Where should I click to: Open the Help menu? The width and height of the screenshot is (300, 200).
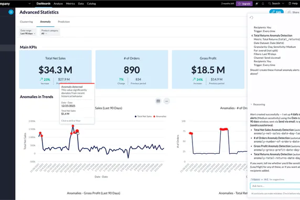point(293,4)
